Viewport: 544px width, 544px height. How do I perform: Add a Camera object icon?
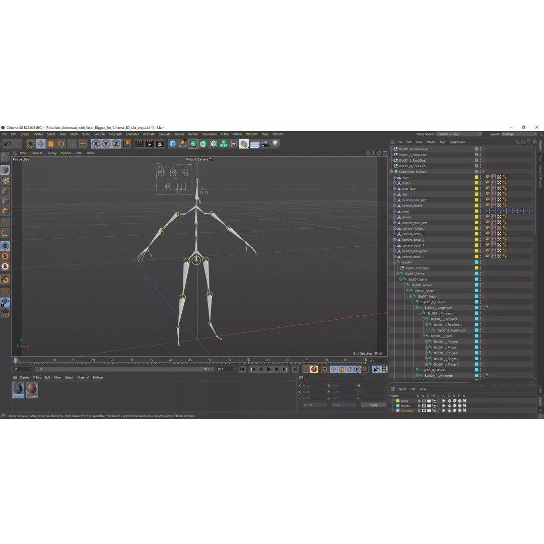click(265, 144)
